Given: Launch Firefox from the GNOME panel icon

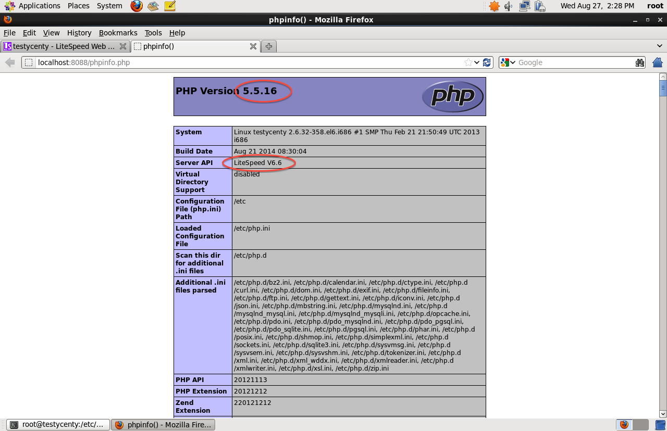Looking at the screenshot, I should coord(137,6).
